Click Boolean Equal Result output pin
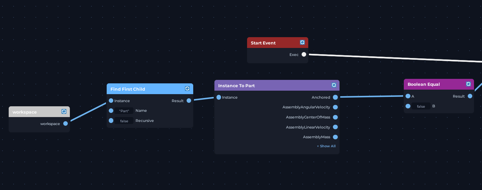The height and width of the screenshot is (190, 482). 470,96
